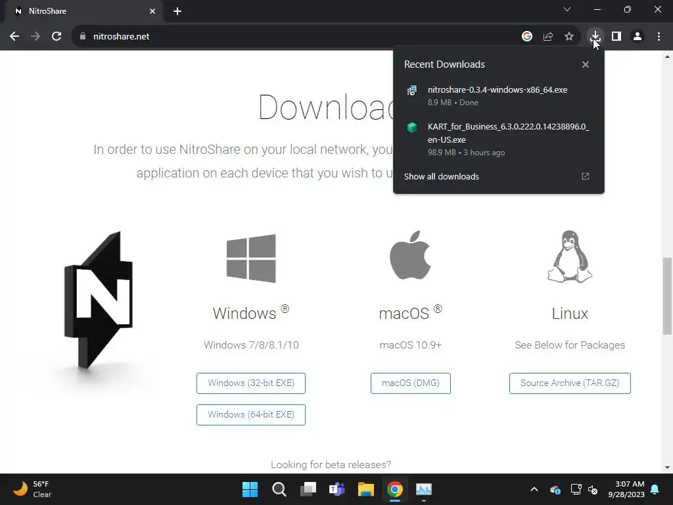
Task: Open the Chrome profile menu
Action: pyautogui.click(x=638, y=37)
